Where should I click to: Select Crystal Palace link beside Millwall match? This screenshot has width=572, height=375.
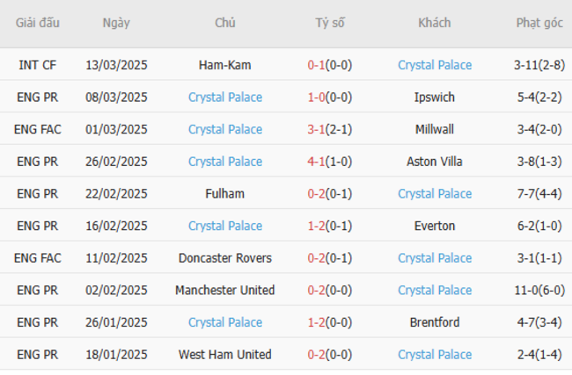point(225,129)
